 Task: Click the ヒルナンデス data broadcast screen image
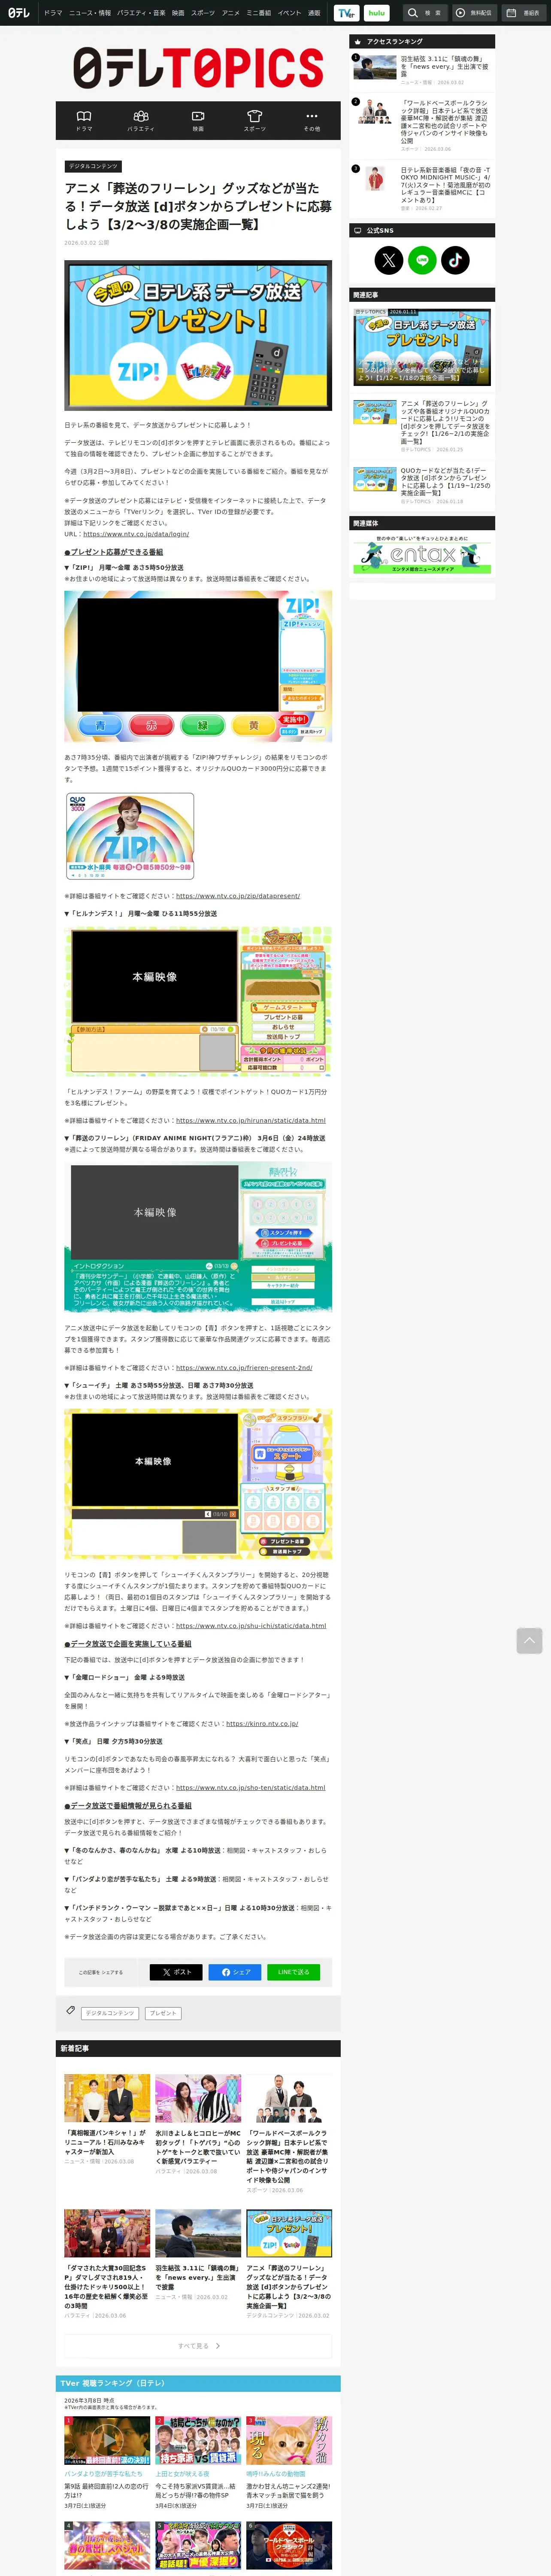(198, 1002)
